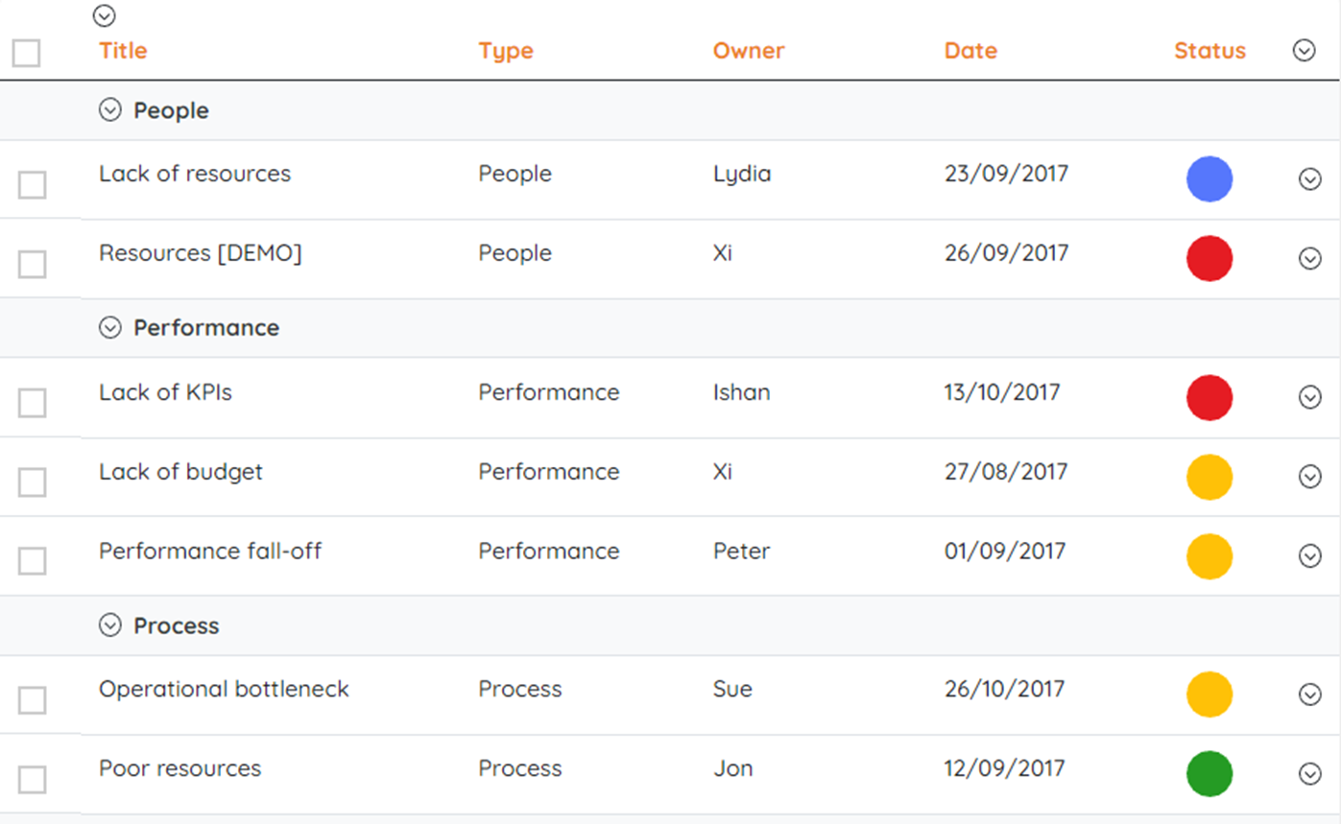Check the Poor resources row checkbox
The image size is (1341, 824).
(33, 780)
